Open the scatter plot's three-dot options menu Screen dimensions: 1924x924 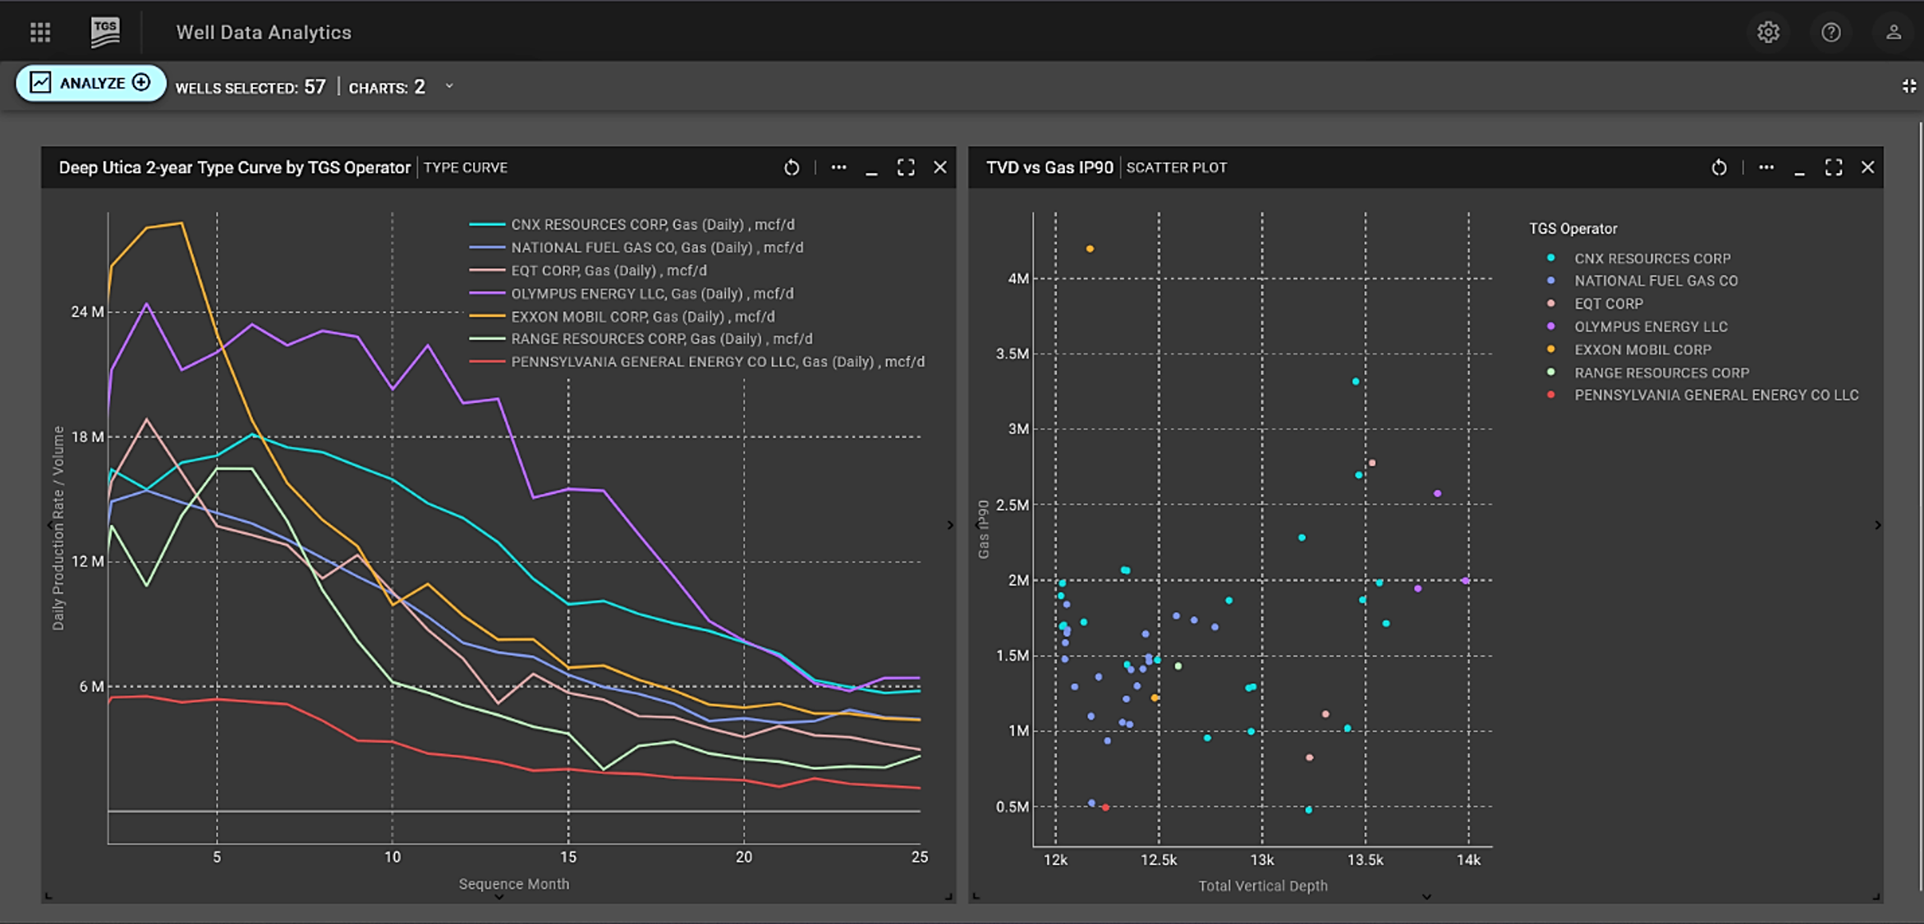1766,167
